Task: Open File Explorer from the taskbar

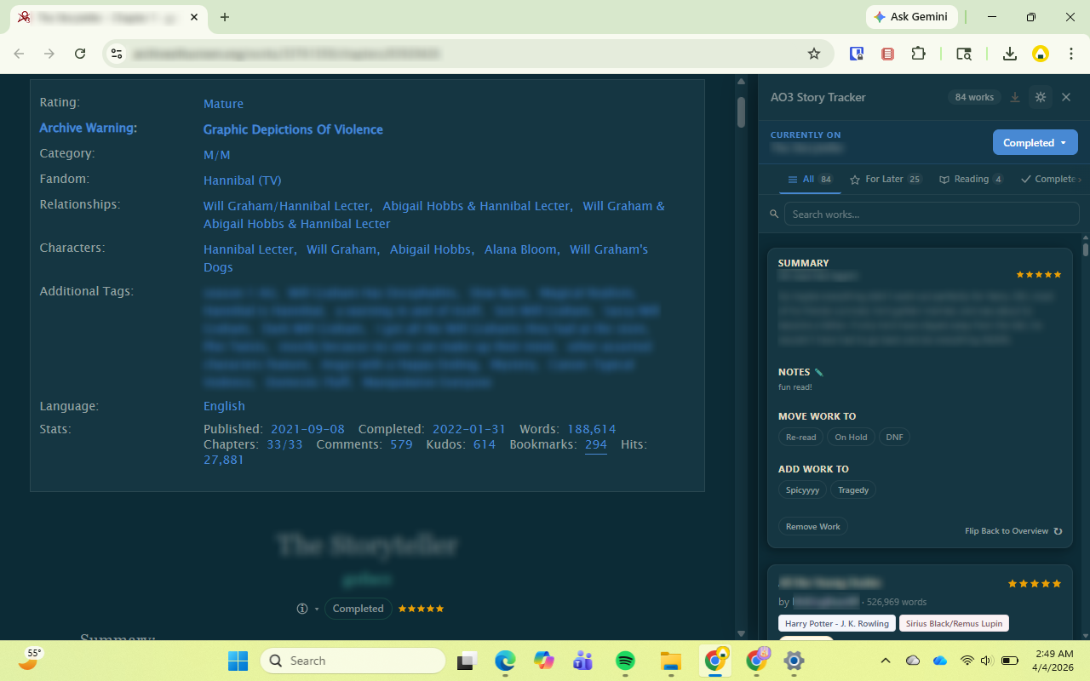Action: 670,661
